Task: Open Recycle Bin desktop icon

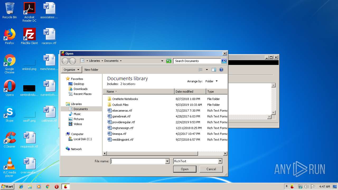Action: point(10,11)
